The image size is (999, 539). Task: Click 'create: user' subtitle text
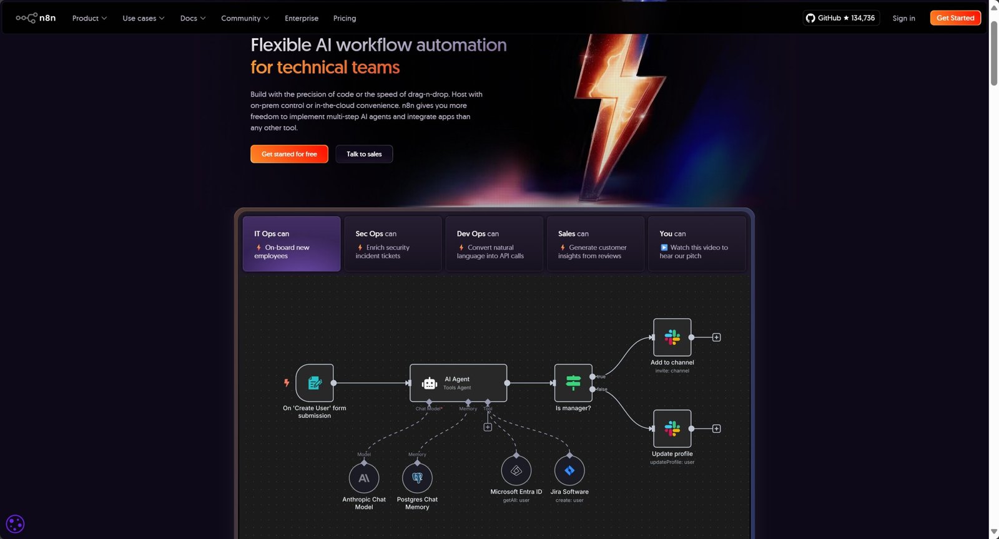pos(569,500)
